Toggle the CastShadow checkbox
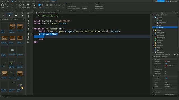The height and width of the screenshot is (100, 179). 166,64
